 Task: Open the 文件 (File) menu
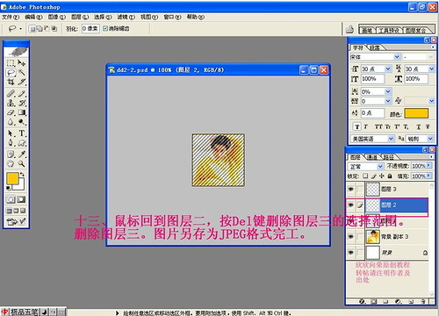pyautogui.click(x=11, y=17)
